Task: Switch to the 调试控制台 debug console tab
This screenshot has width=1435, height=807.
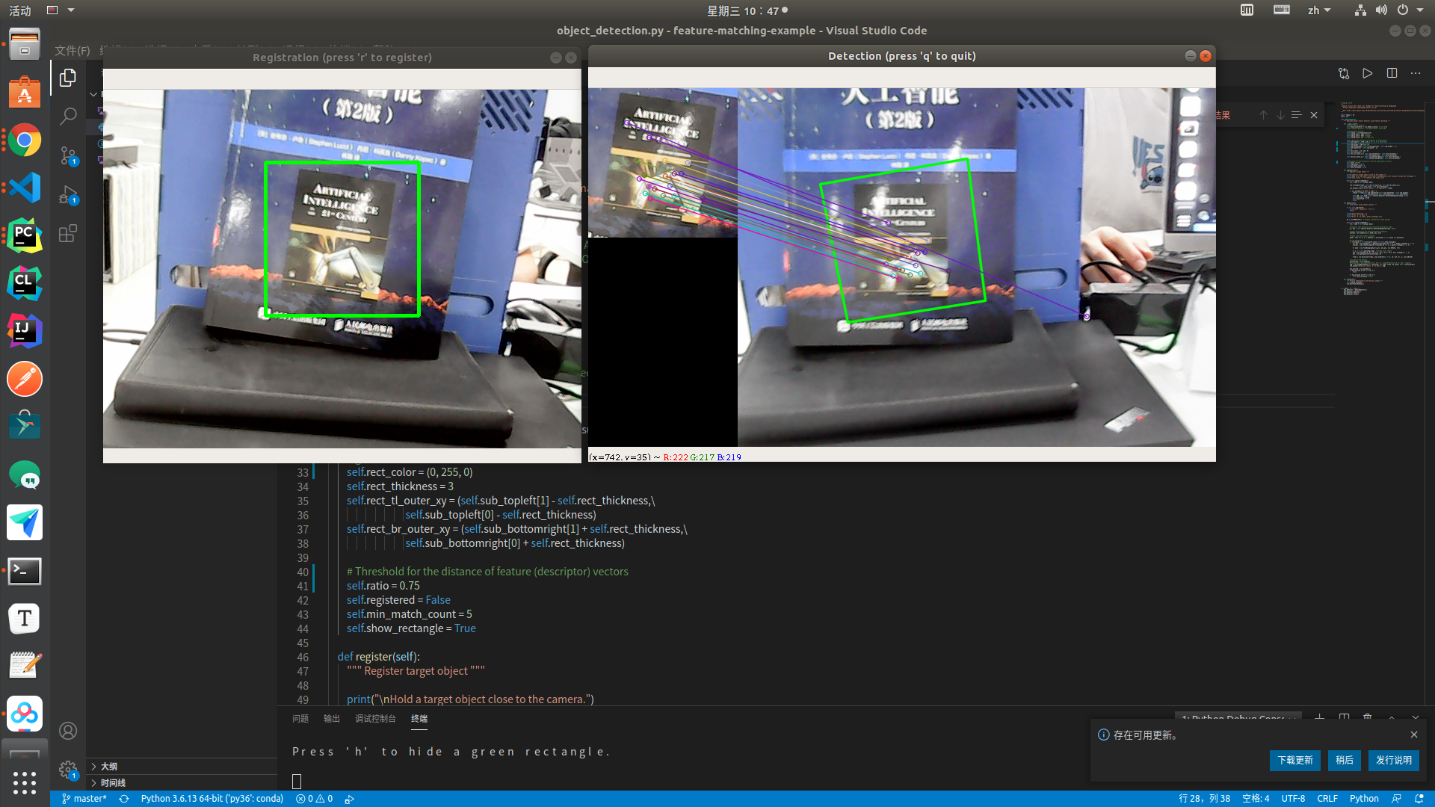Action: click(375, 719)
